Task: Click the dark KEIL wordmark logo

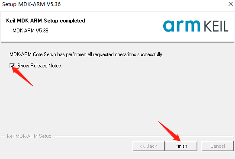Action: 216,26
